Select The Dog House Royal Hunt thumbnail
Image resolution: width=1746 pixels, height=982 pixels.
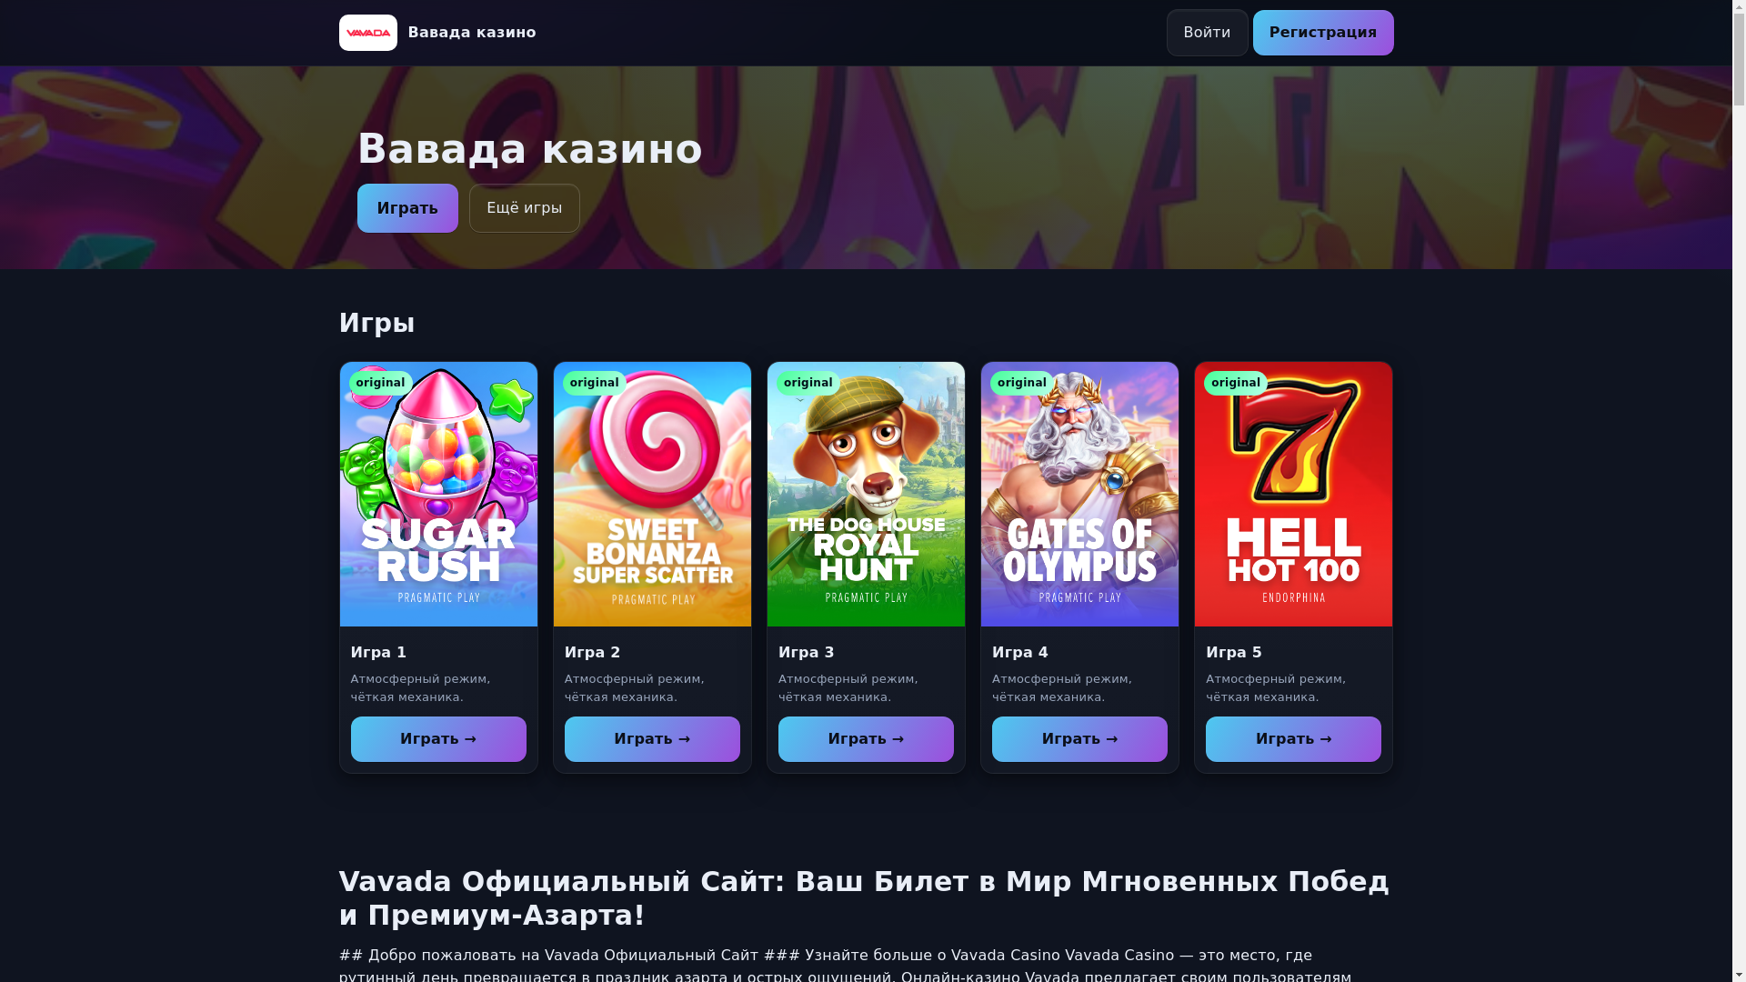coord(866,495)
